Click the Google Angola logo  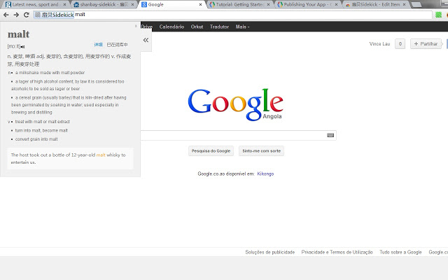tap(235, 104)
